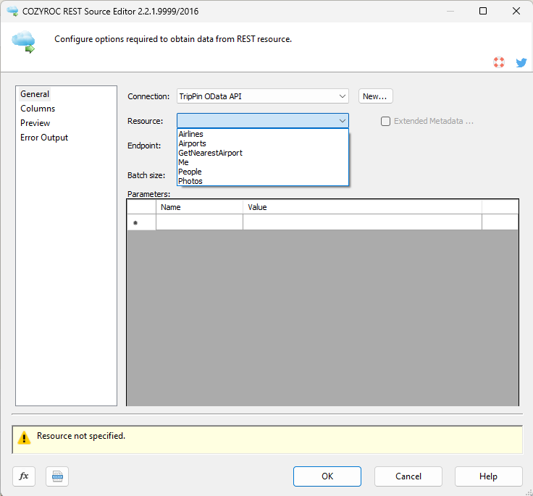Click the Value column header
Screen dimensions: 533x496
pyautogui.click(x=362, y=207)
